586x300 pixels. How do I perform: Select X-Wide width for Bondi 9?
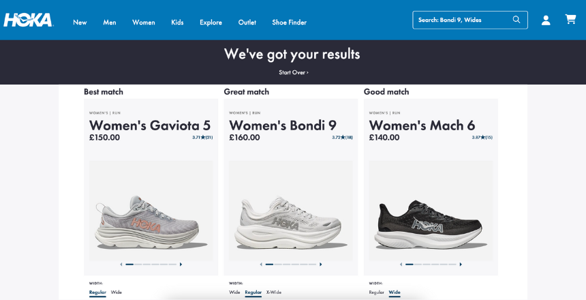274,292
